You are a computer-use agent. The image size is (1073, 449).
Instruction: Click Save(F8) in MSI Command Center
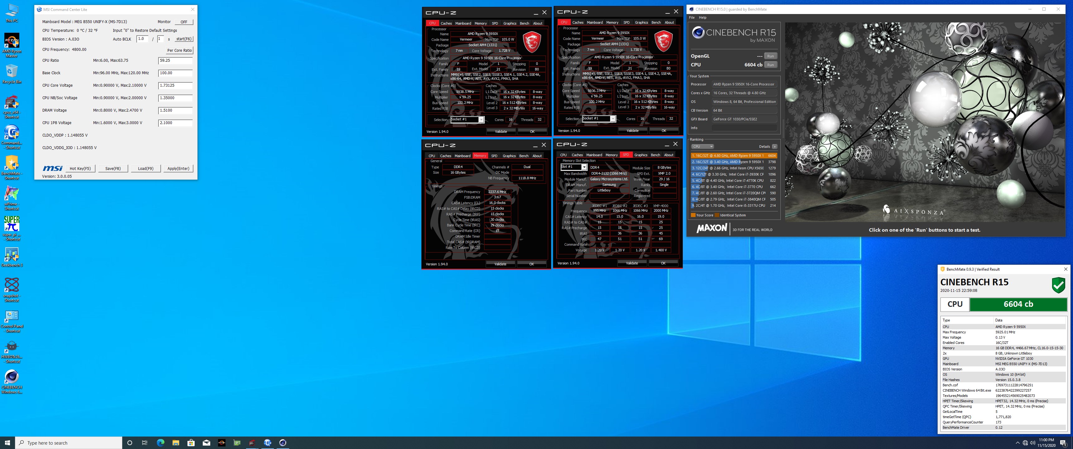click(x=113, y=168)
